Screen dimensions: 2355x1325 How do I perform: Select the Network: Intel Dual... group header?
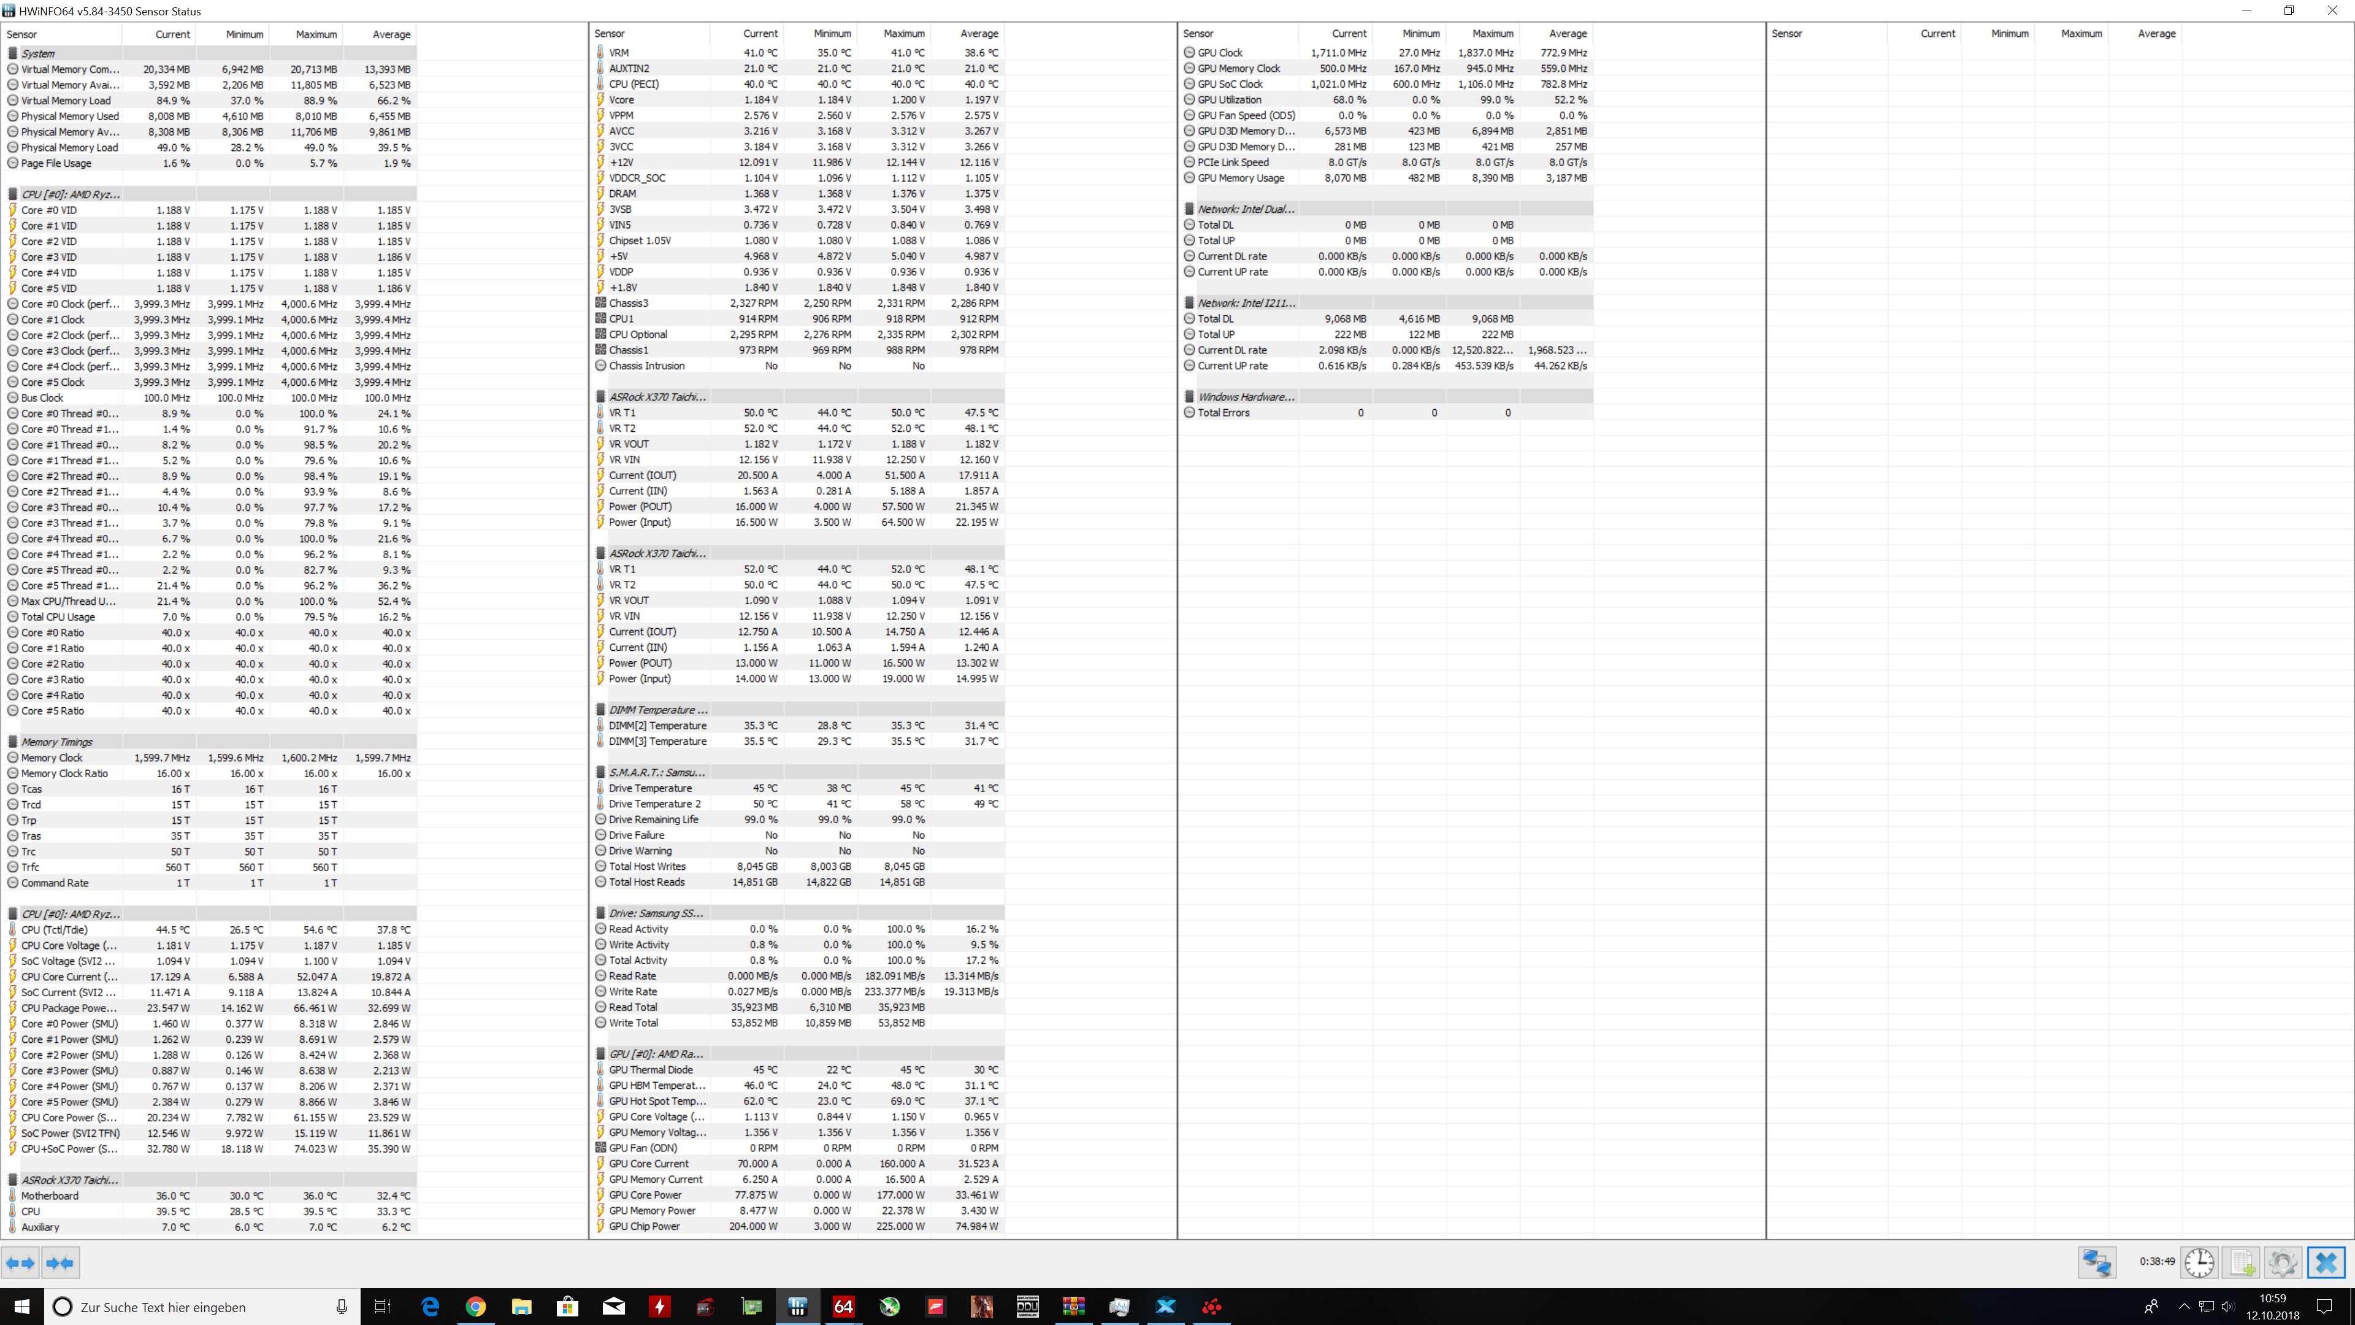click(x=1387, y=209)
